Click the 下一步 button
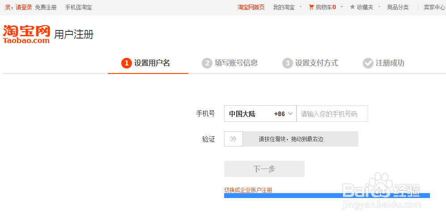 point(264,169)
